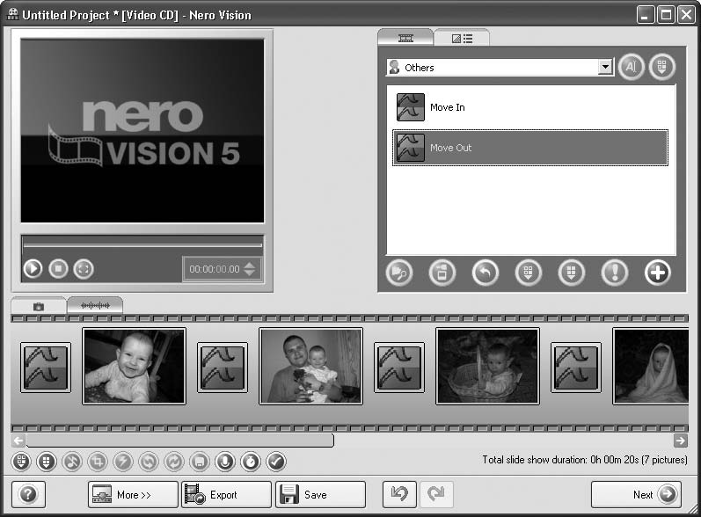This screenshot has width=701, height=517.
Task: Expand options with the More >> button
Action: point(133,494)
